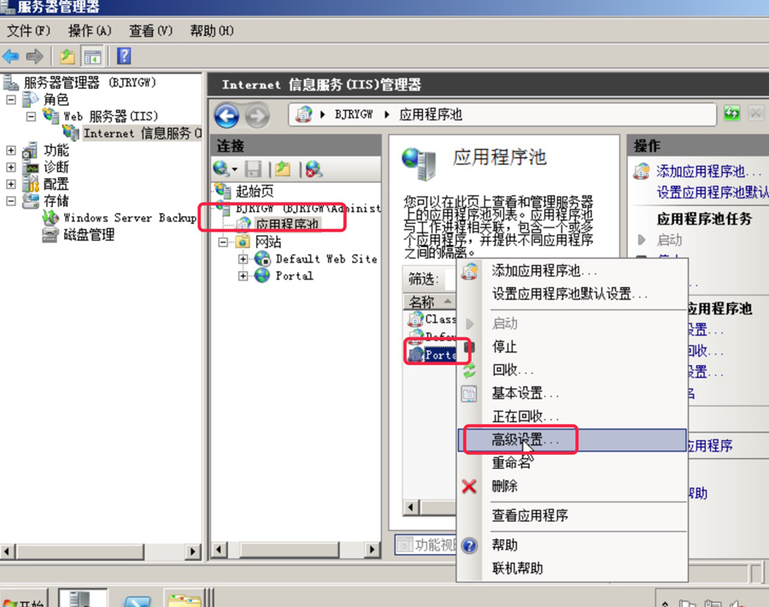The image size is (769, 607).
Task: Click the Windows Server Backup icon in the tree
Action: pos(51,218)
